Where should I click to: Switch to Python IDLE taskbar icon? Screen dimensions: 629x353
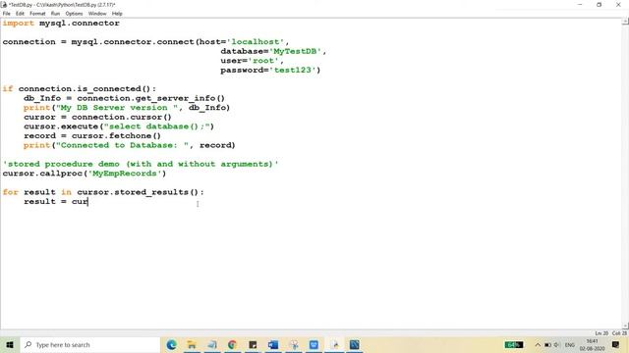(334, 344)
